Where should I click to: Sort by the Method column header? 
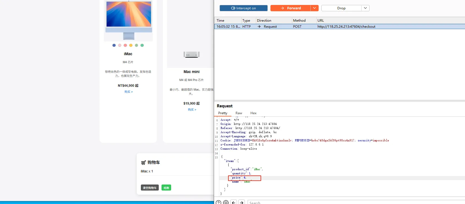pyautogui.click(x=299, y=21)
